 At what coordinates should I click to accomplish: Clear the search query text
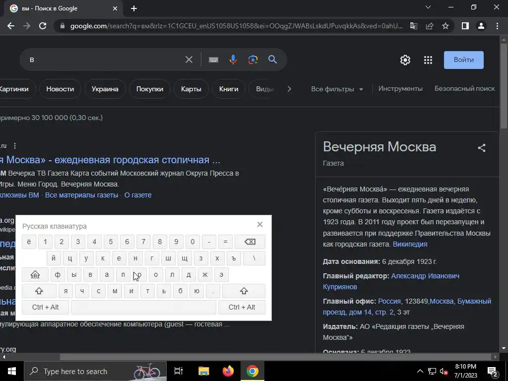tap(189, 60)
